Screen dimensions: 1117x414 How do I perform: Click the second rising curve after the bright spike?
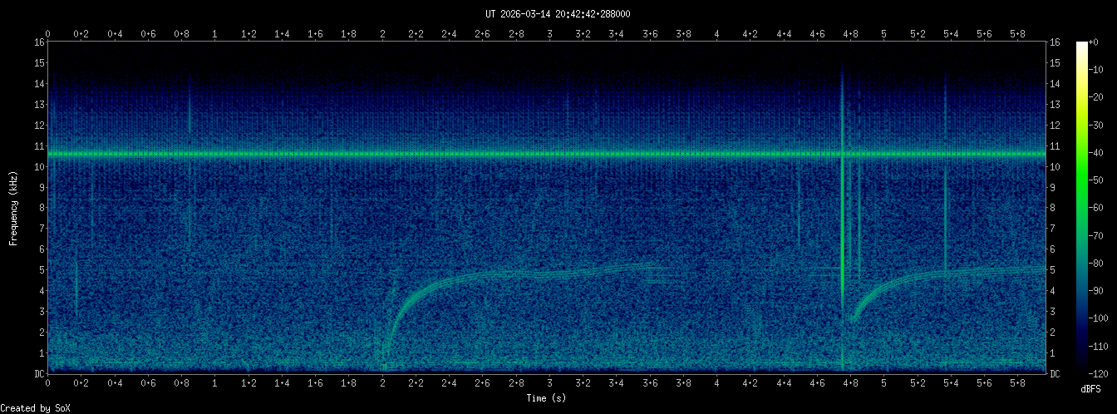881,284
